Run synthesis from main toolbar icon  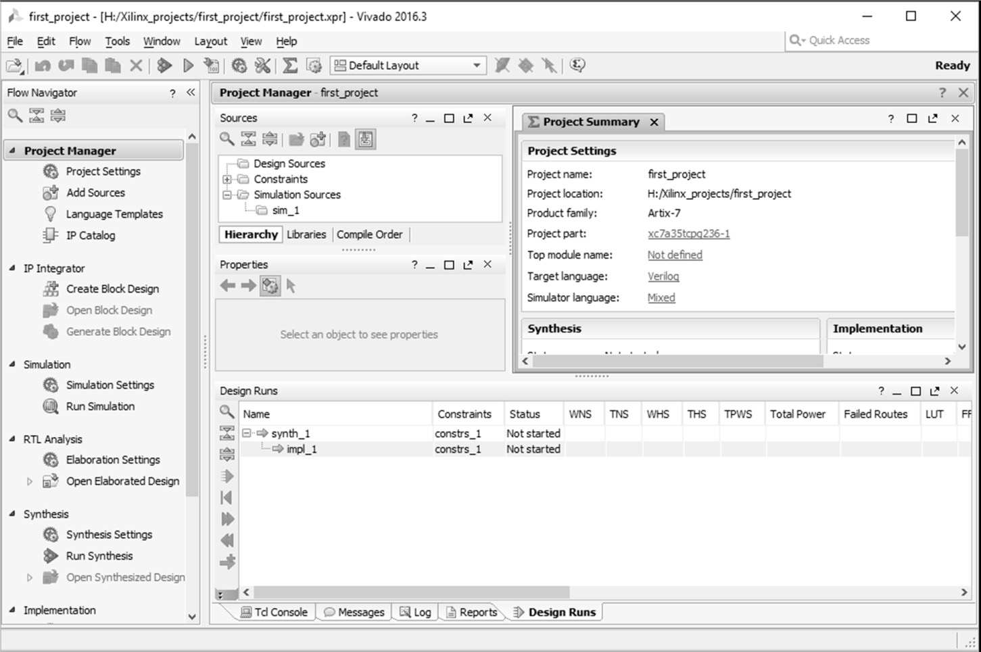(x=164, y=66)
